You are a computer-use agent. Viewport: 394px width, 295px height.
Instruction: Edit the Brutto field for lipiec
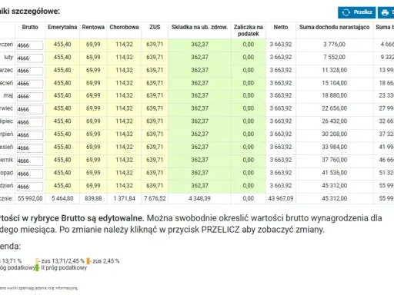30,122
